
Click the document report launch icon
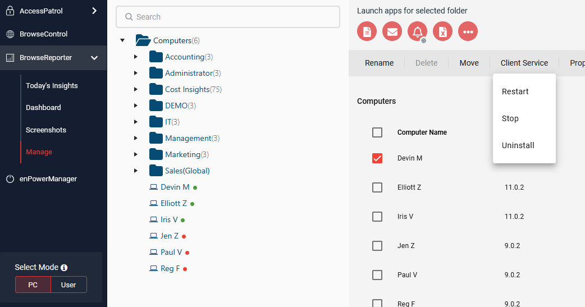(x=367, y=31)
